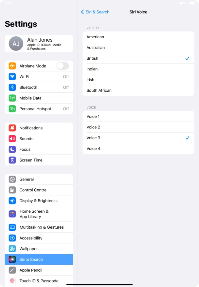Open Personal Hotspot settings
This screenshot has width=199, height=287.
coord(39,109)
